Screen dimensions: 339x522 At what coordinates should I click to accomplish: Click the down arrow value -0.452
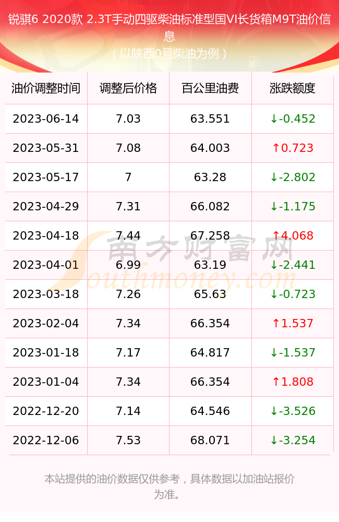[293, 118]
